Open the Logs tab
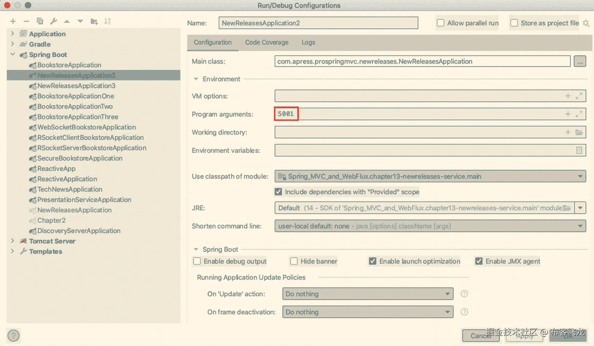 coord(308,42)
